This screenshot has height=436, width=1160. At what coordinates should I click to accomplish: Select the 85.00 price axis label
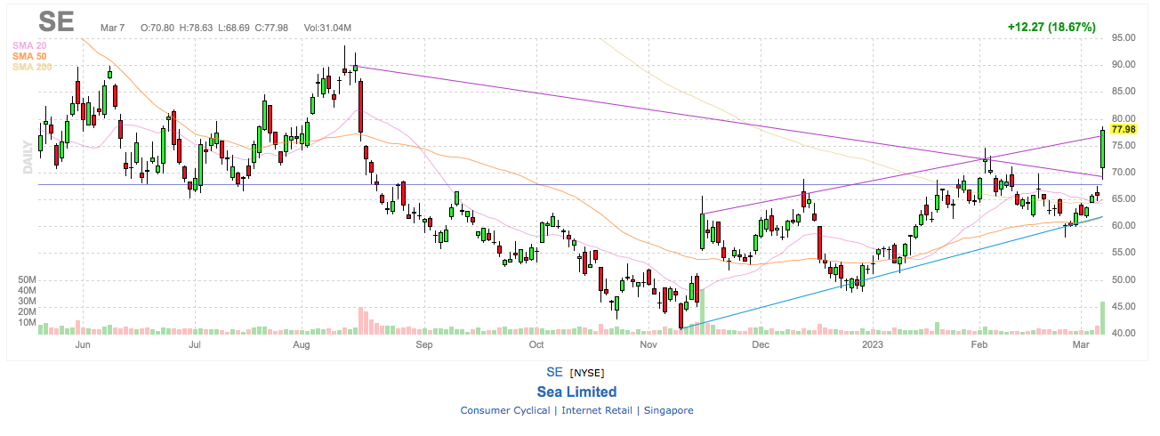coord(1125,92)
